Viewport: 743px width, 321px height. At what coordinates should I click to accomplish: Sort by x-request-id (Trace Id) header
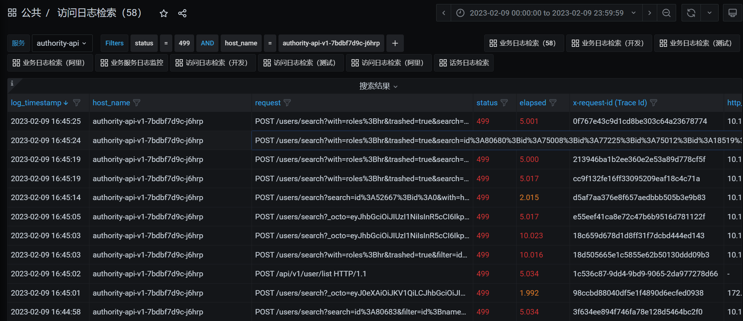610,103
